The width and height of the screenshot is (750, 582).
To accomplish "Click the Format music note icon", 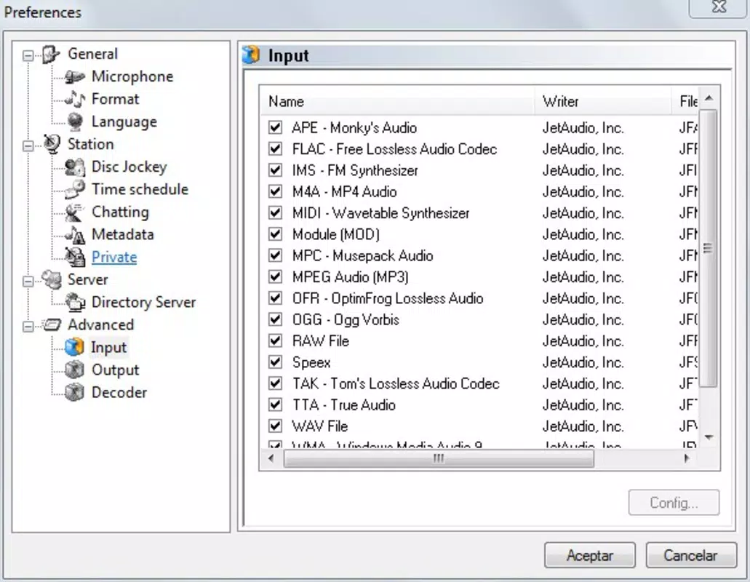I will click(x=75, y=99).
